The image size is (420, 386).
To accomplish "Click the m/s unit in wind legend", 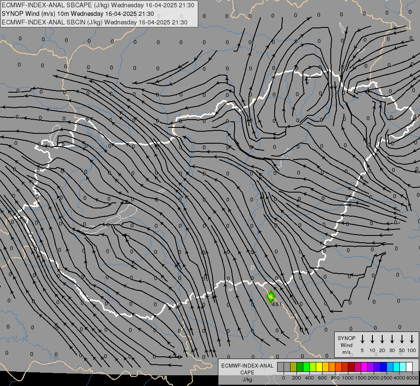I will tap(346, 352).
